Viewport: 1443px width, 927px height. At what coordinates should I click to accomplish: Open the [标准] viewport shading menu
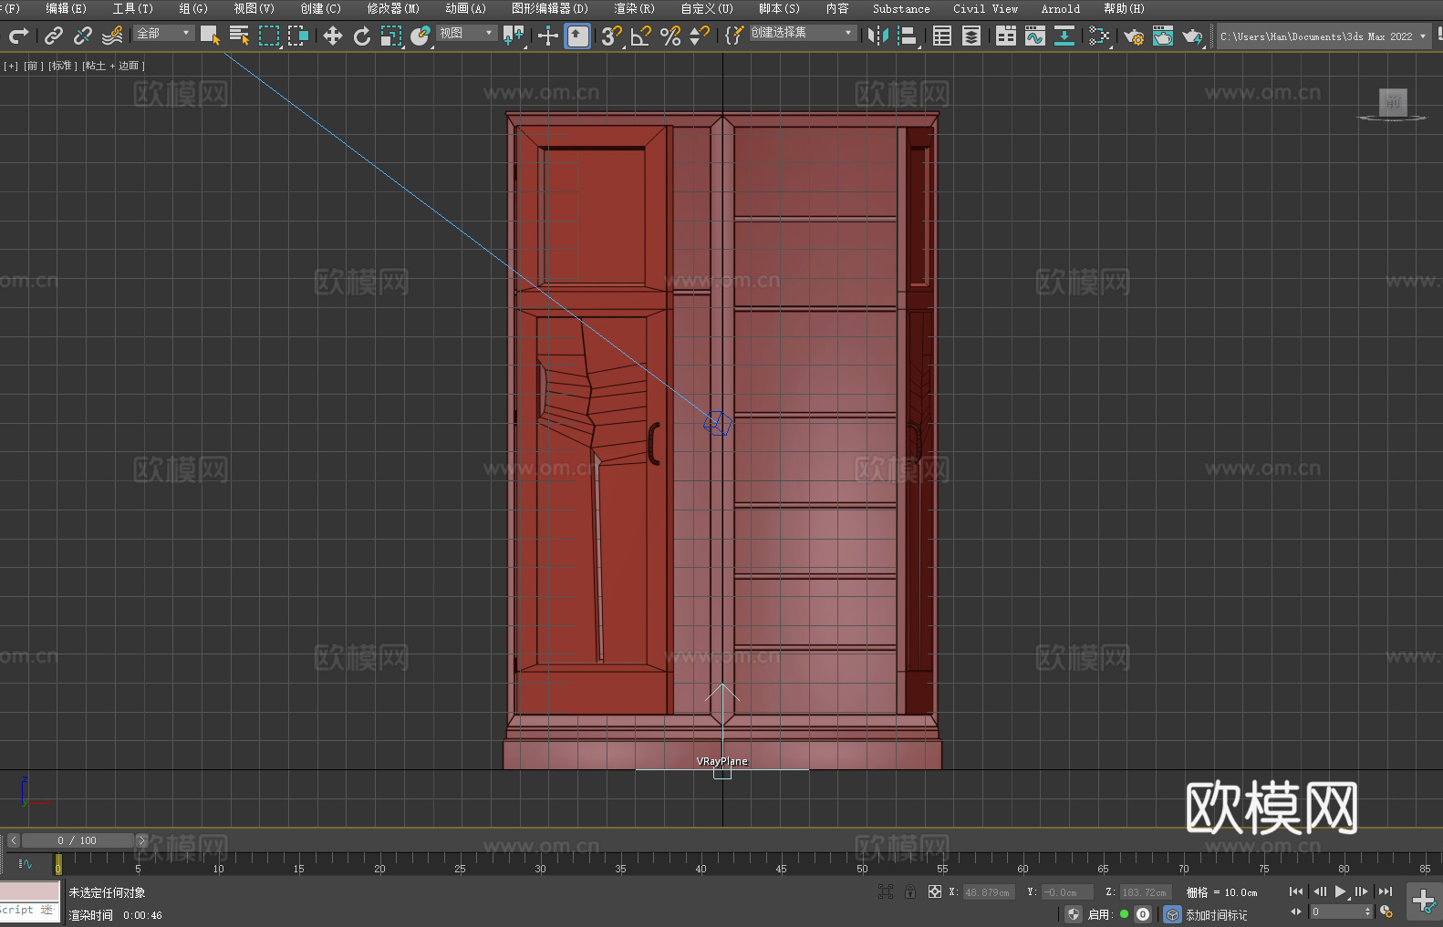(62, 66)
